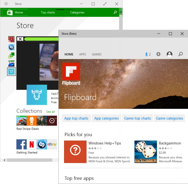Open Categories in the green Store bar
The height and width of the screenshot is (184, 188).
pyautogui.click(x=77, y=12)
